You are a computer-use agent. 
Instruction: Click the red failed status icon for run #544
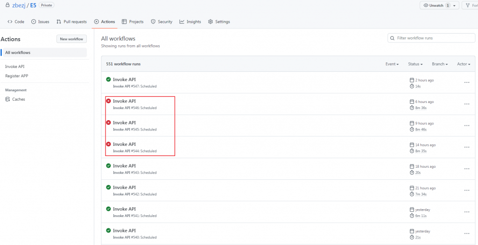(x=108, y=144)
